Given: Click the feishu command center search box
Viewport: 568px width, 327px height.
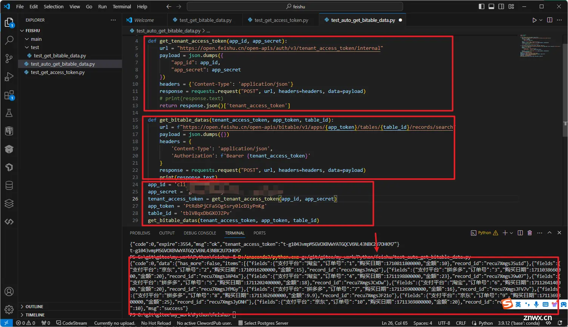Looking at the screenshot, I should pos(295,6).
